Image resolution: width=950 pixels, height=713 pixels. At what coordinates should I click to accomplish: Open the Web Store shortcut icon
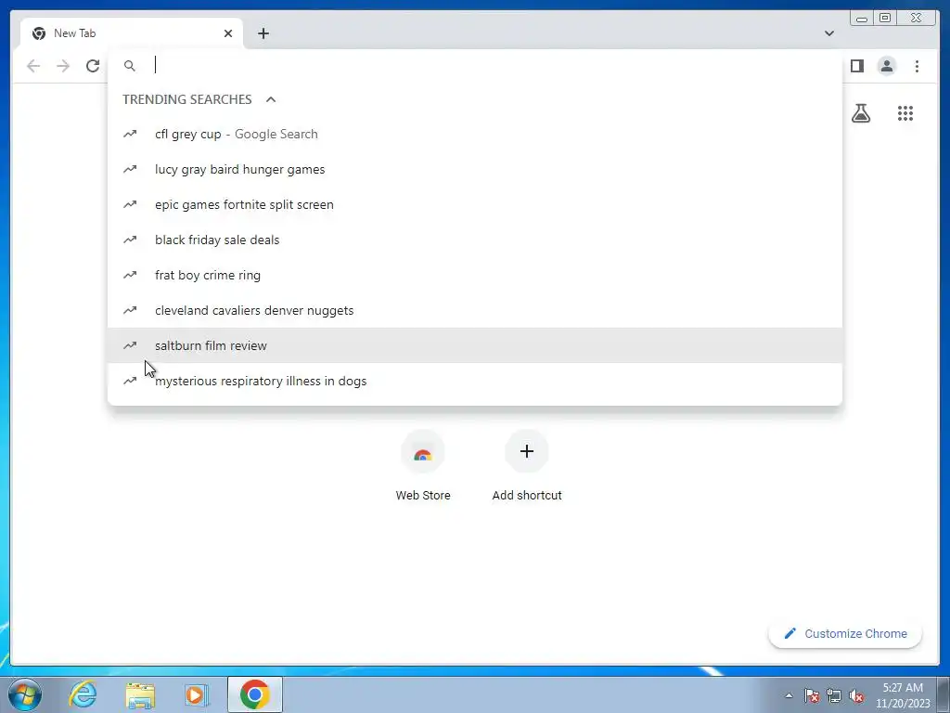[423, 452]
